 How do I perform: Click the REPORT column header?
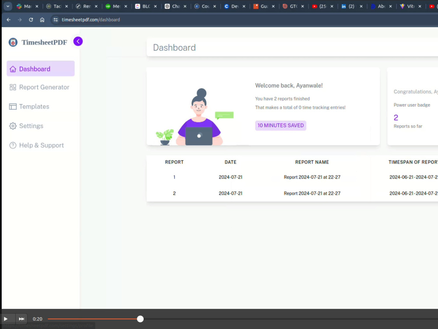pyautogui.click(x=174, y=162)
